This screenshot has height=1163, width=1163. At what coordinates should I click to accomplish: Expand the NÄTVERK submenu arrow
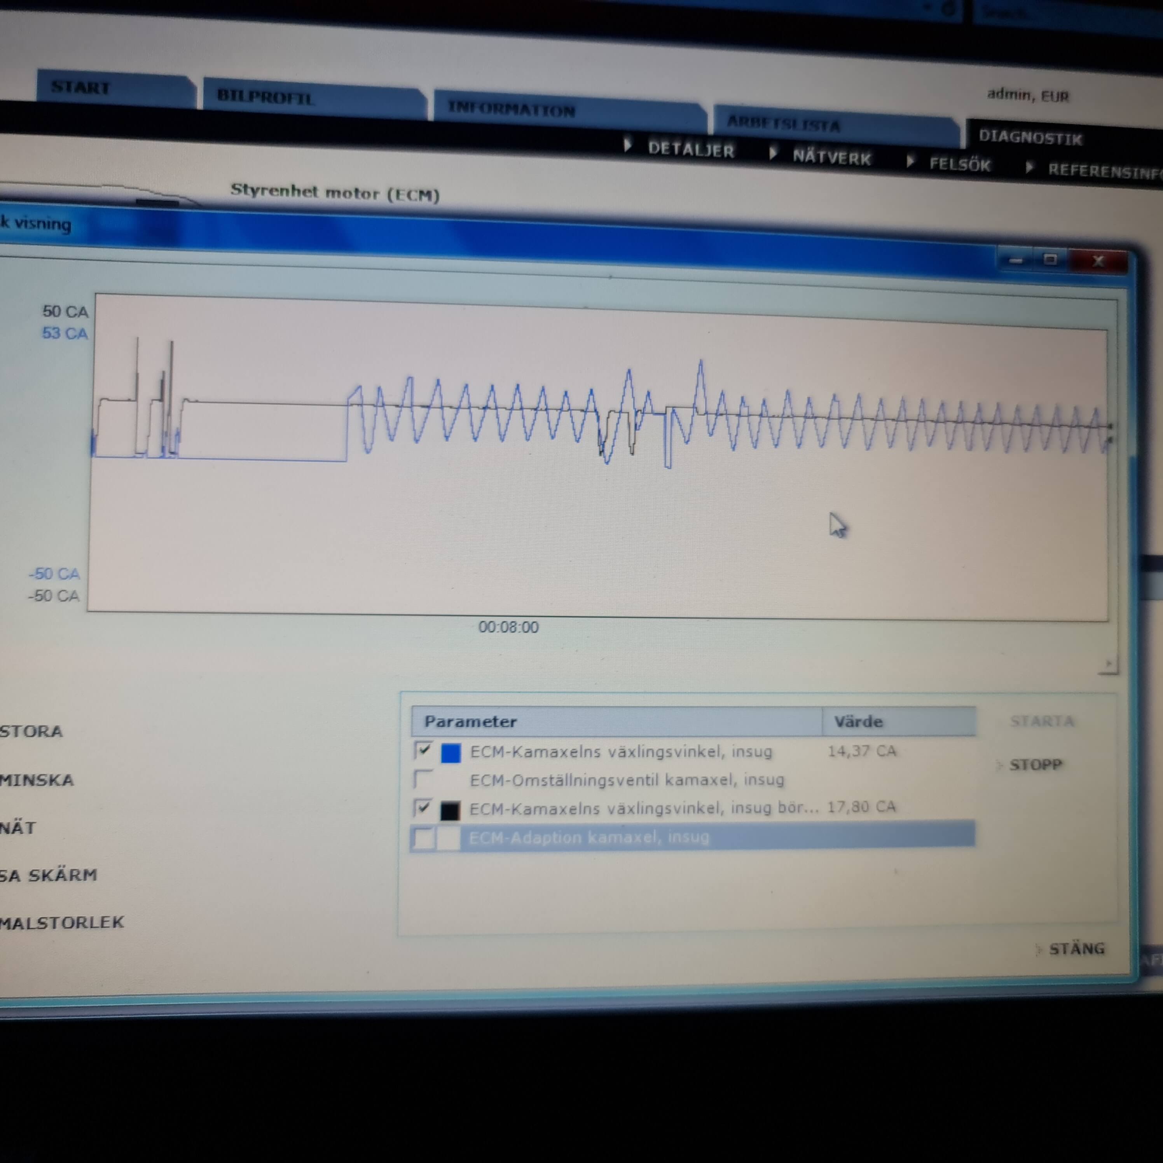tap(773, 154)
